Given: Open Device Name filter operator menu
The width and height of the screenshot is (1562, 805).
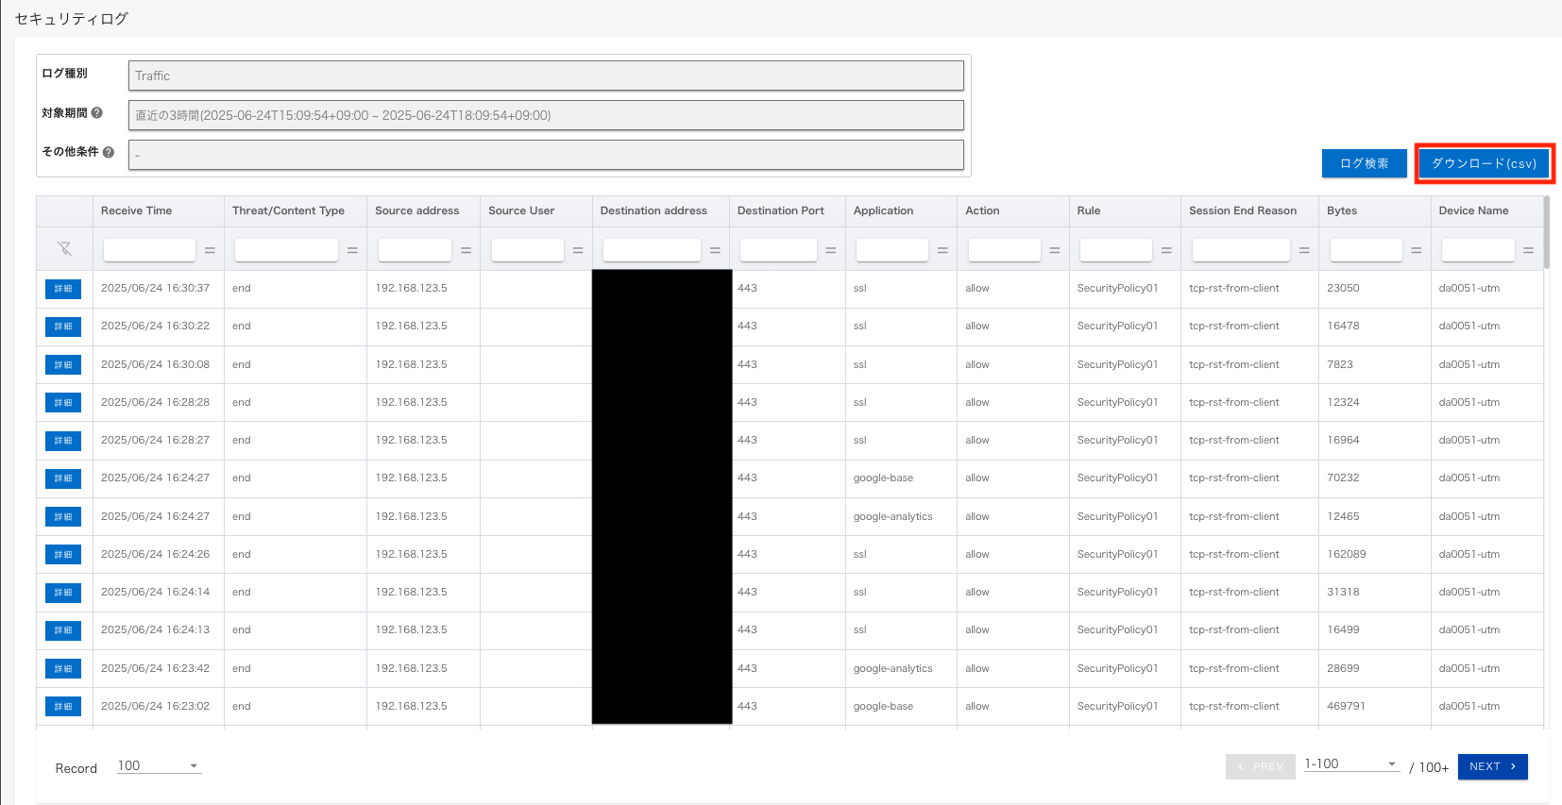Looking at the screenshot, I should pos(1528,250).
